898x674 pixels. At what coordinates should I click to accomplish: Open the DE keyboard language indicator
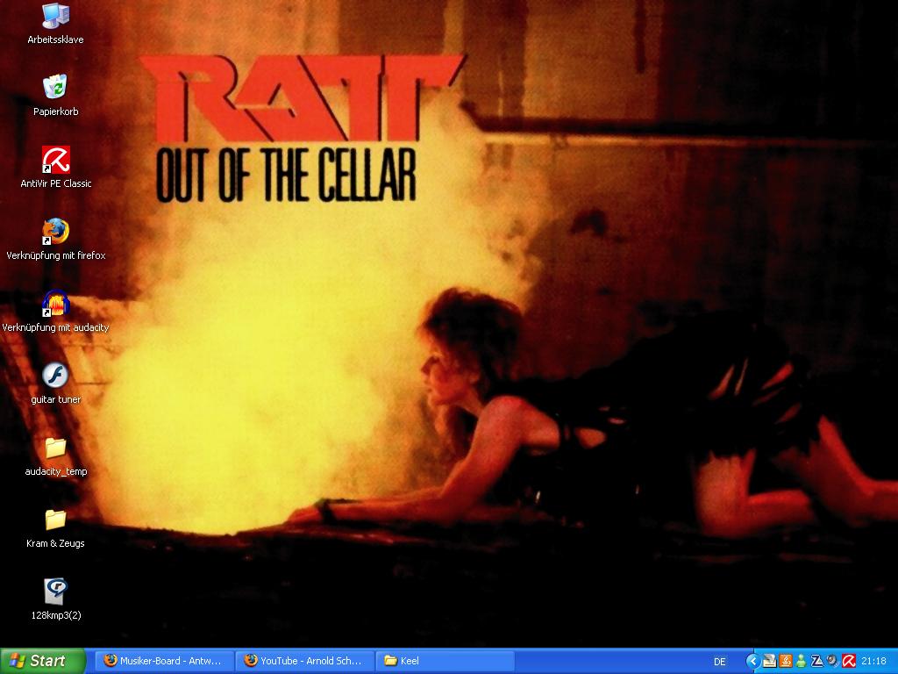[x=720, y=662]
